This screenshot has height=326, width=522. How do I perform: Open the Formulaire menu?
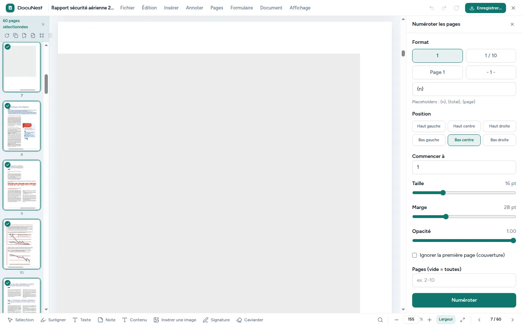click(x=242, y=8)
